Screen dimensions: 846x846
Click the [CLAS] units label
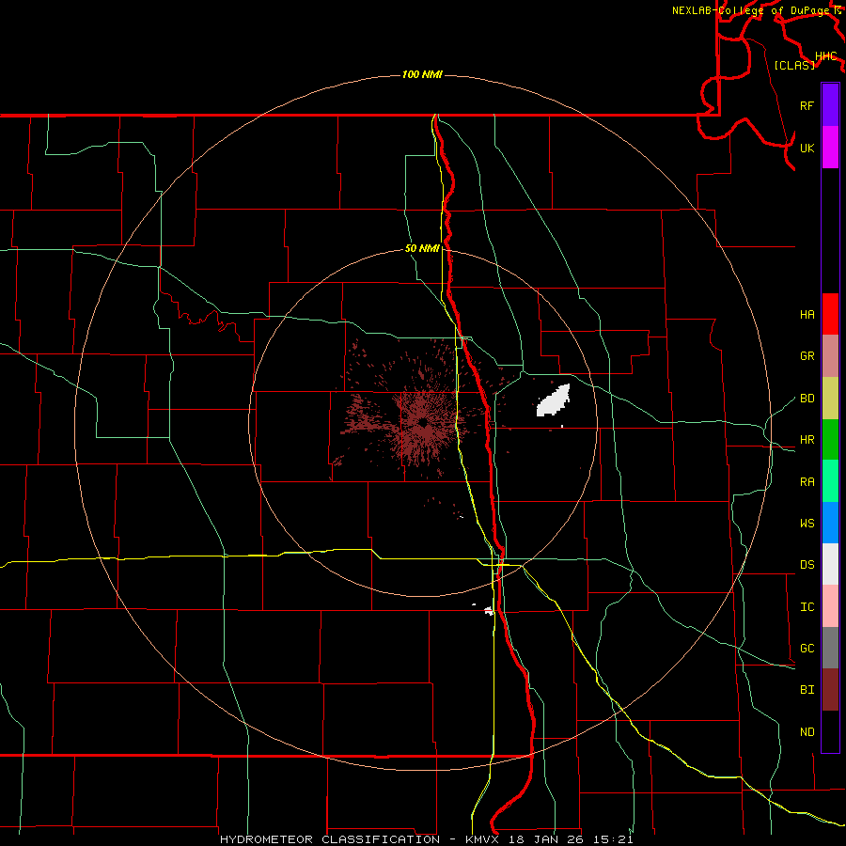click(794, 65)
